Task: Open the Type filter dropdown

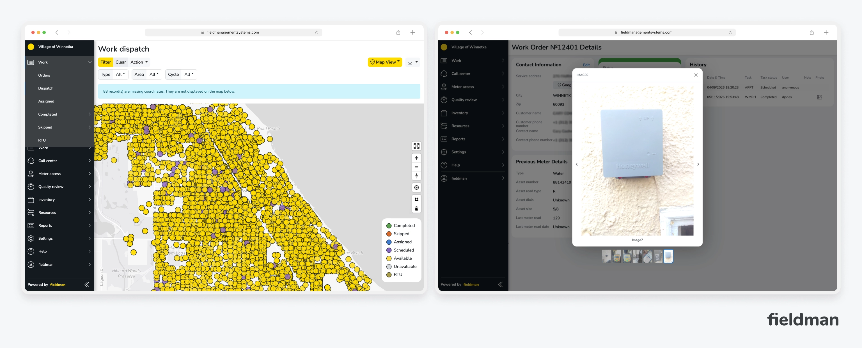Action: coord(120,74)
